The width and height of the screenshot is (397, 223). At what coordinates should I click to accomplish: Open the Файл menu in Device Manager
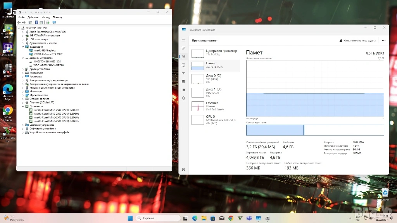pyautogui.click(x=21, y=17)
